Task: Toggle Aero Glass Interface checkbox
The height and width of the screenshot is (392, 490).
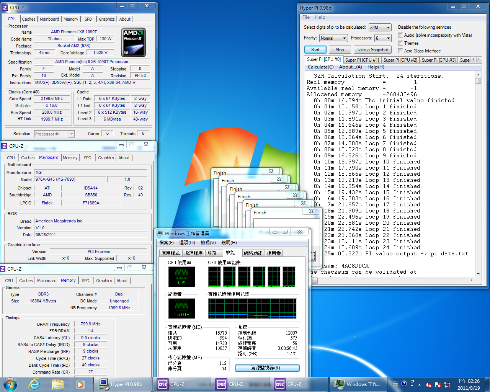Action: [400, 51]
